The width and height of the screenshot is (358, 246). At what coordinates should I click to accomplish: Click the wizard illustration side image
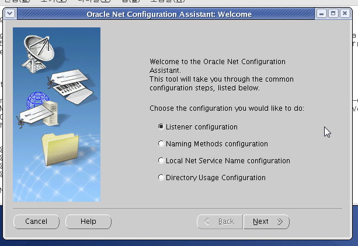pyautogui.click(x=57, y=114)
